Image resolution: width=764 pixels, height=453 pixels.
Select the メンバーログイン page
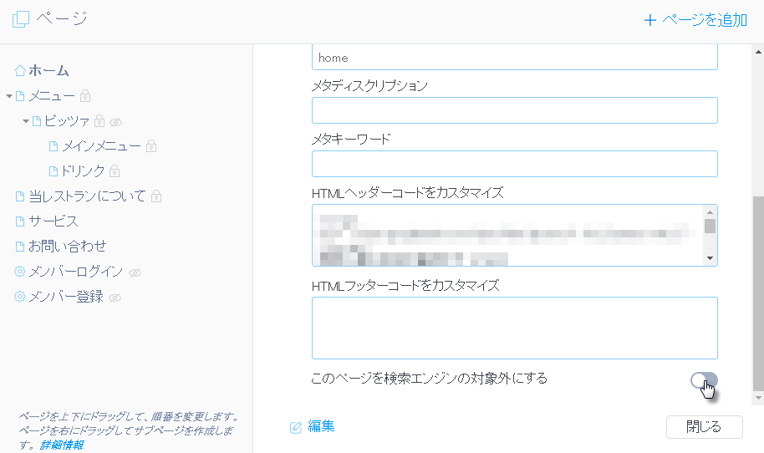[x=75, y=272]
